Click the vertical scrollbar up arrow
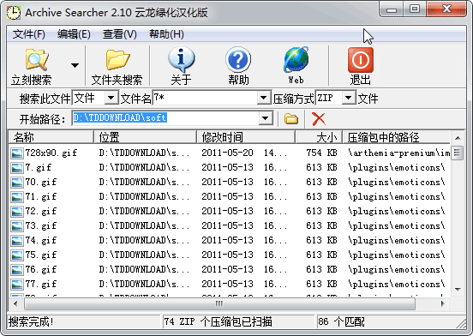Viewport: 473px width, 336px height. click(458, 138)
